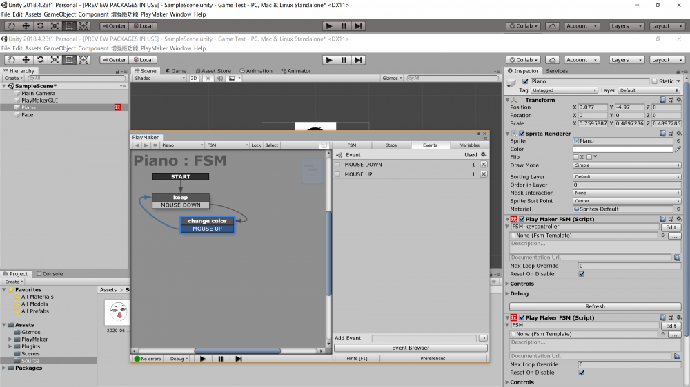Select the Hand tool in lower toolbar
Image resolution: width=690 pixels, height=387 pixels.
point(11,60)
